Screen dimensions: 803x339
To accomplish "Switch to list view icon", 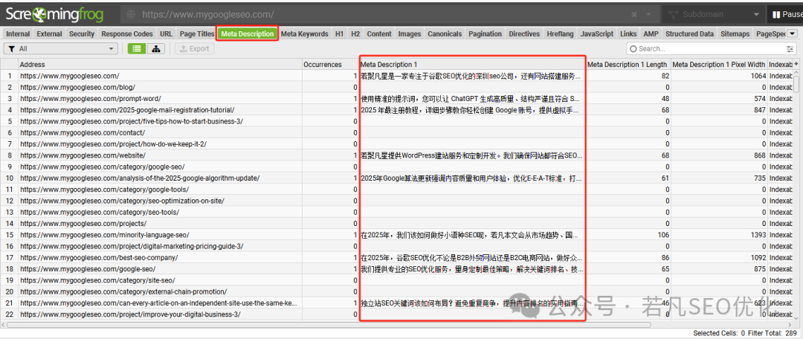I will 136,48.
